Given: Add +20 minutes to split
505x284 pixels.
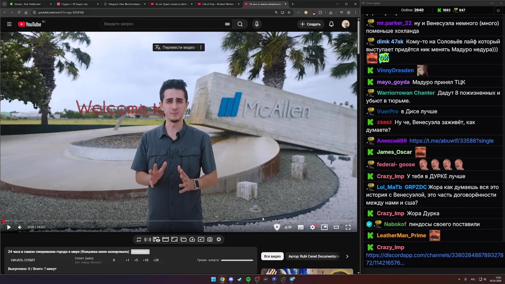Looking at the screenshot, I should coord(156,260).
